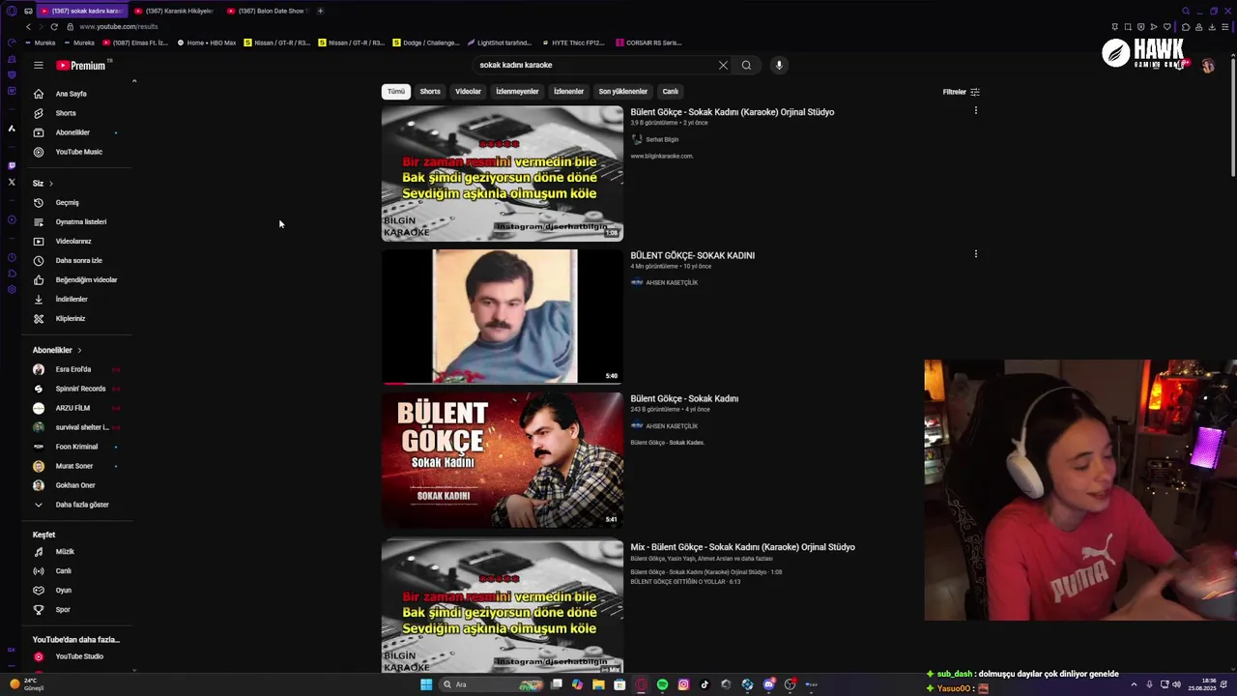Switch to Karanlık Hikayeler browser tab
This screenshot has height=696, width=1237.
174,11
